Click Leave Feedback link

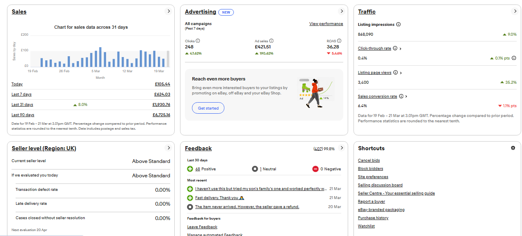[202, 227]
